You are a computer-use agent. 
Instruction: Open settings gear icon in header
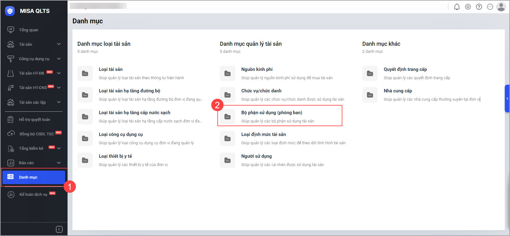pos(468,7)
